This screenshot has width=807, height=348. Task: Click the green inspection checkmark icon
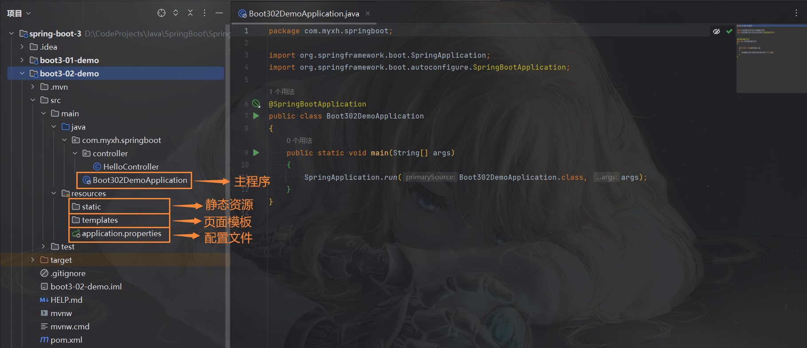[729, 31]
